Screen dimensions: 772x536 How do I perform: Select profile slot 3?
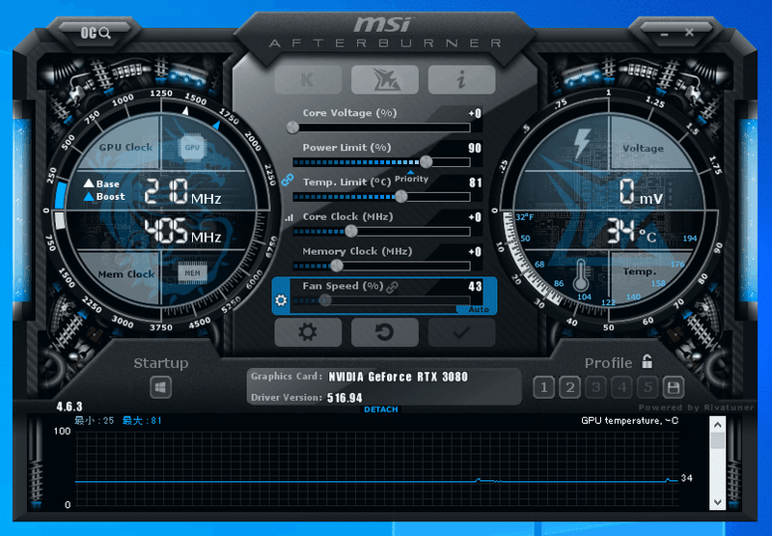[x=596, y=387]
